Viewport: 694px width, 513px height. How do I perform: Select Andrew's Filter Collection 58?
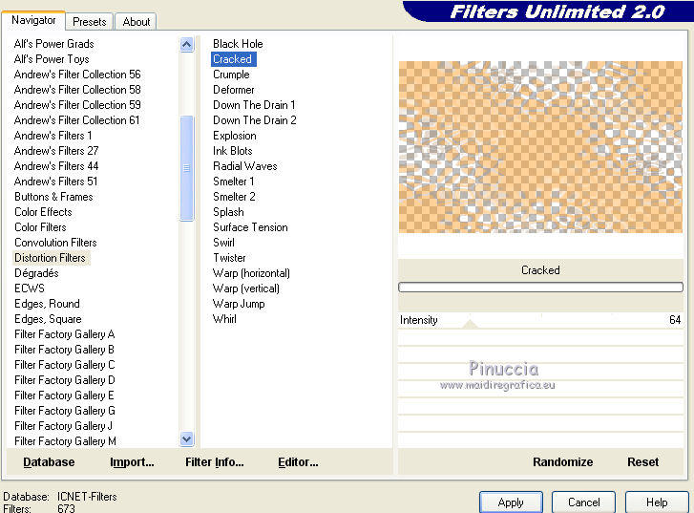pyautogui.click(x=77, y=90)
